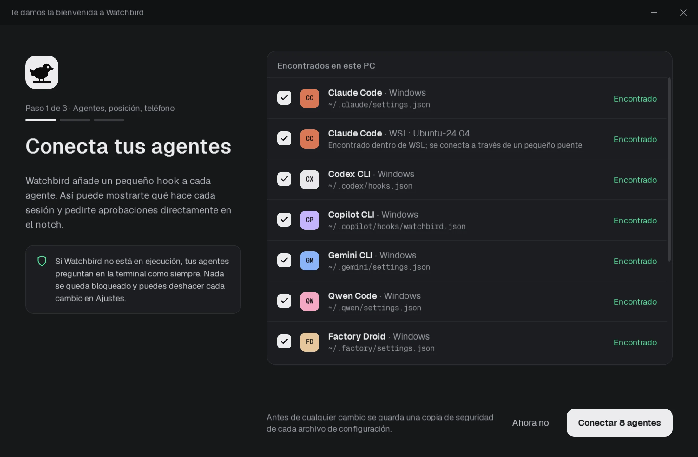
Task: Click the white CX Codex CLI icon
Action: (310, 179)
